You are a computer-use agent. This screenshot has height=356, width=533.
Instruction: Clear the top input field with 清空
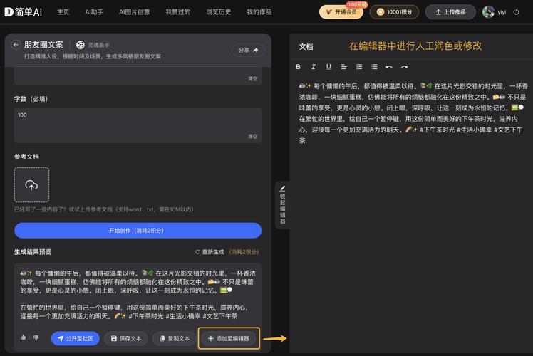tap(252, 78)
